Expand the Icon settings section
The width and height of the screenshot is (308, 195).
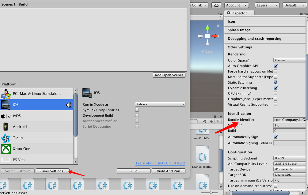(x=265, y=21)
